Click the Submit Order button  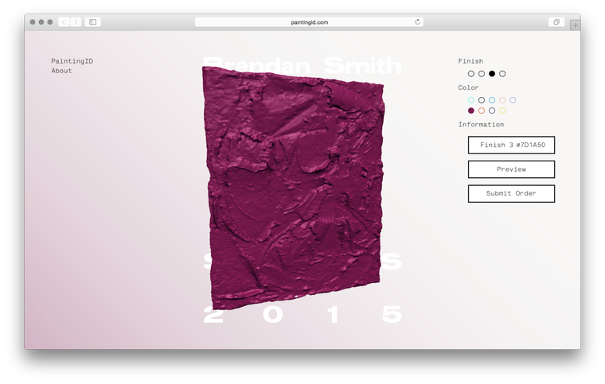(x=512, y=193)
